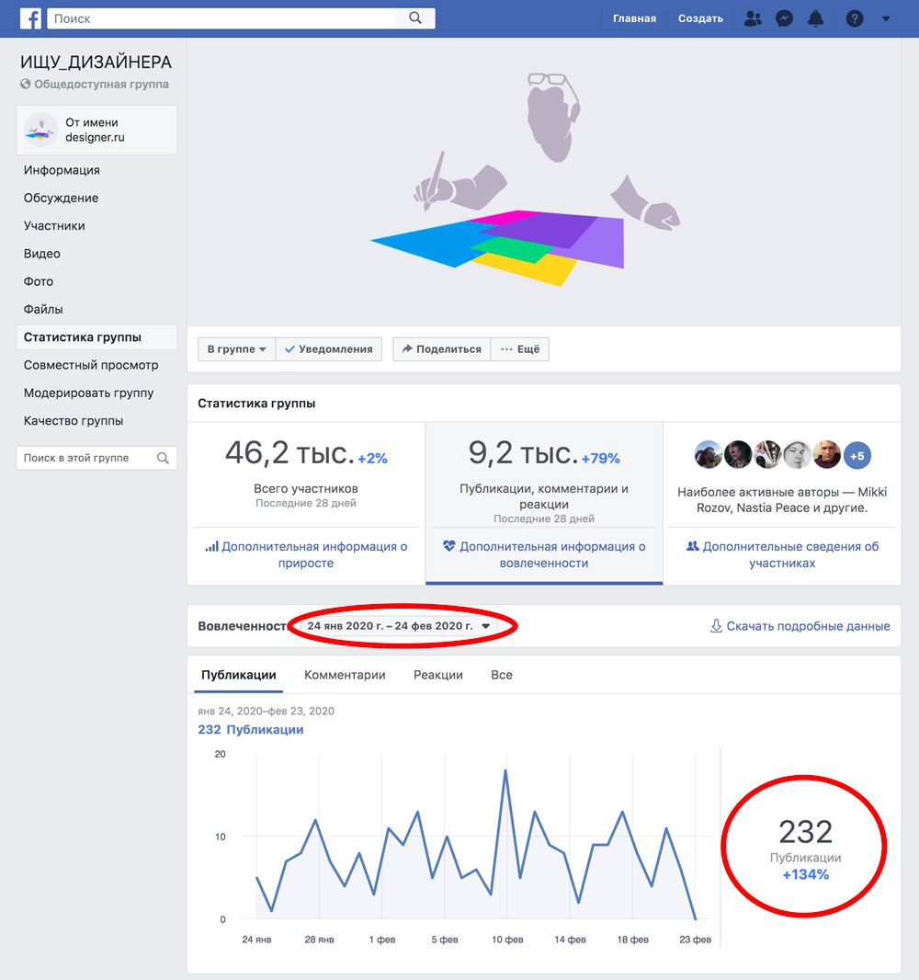The image size is (919, 980).
Task: Open the engagement date range dropdown
Action: pyautogui.click(x=399, y=626)
